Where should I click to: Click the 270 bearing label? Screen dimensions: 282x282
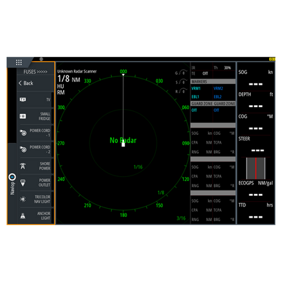61,143
